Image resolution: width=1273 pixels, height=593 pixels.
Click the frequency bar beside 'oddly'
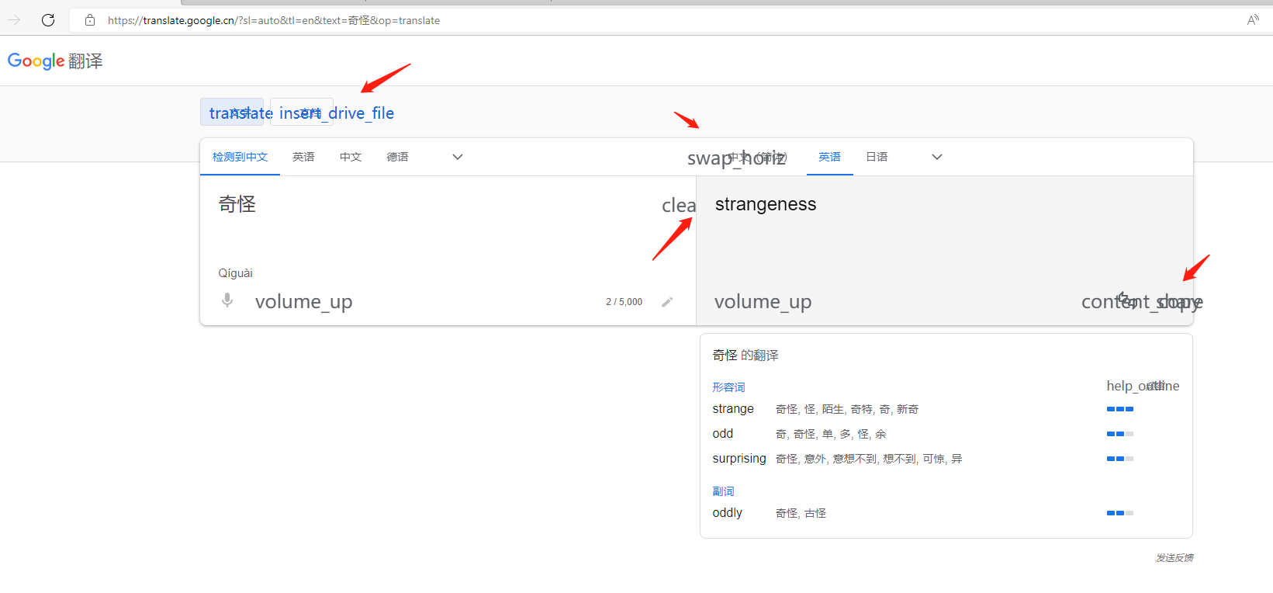tap(1120, 513)
